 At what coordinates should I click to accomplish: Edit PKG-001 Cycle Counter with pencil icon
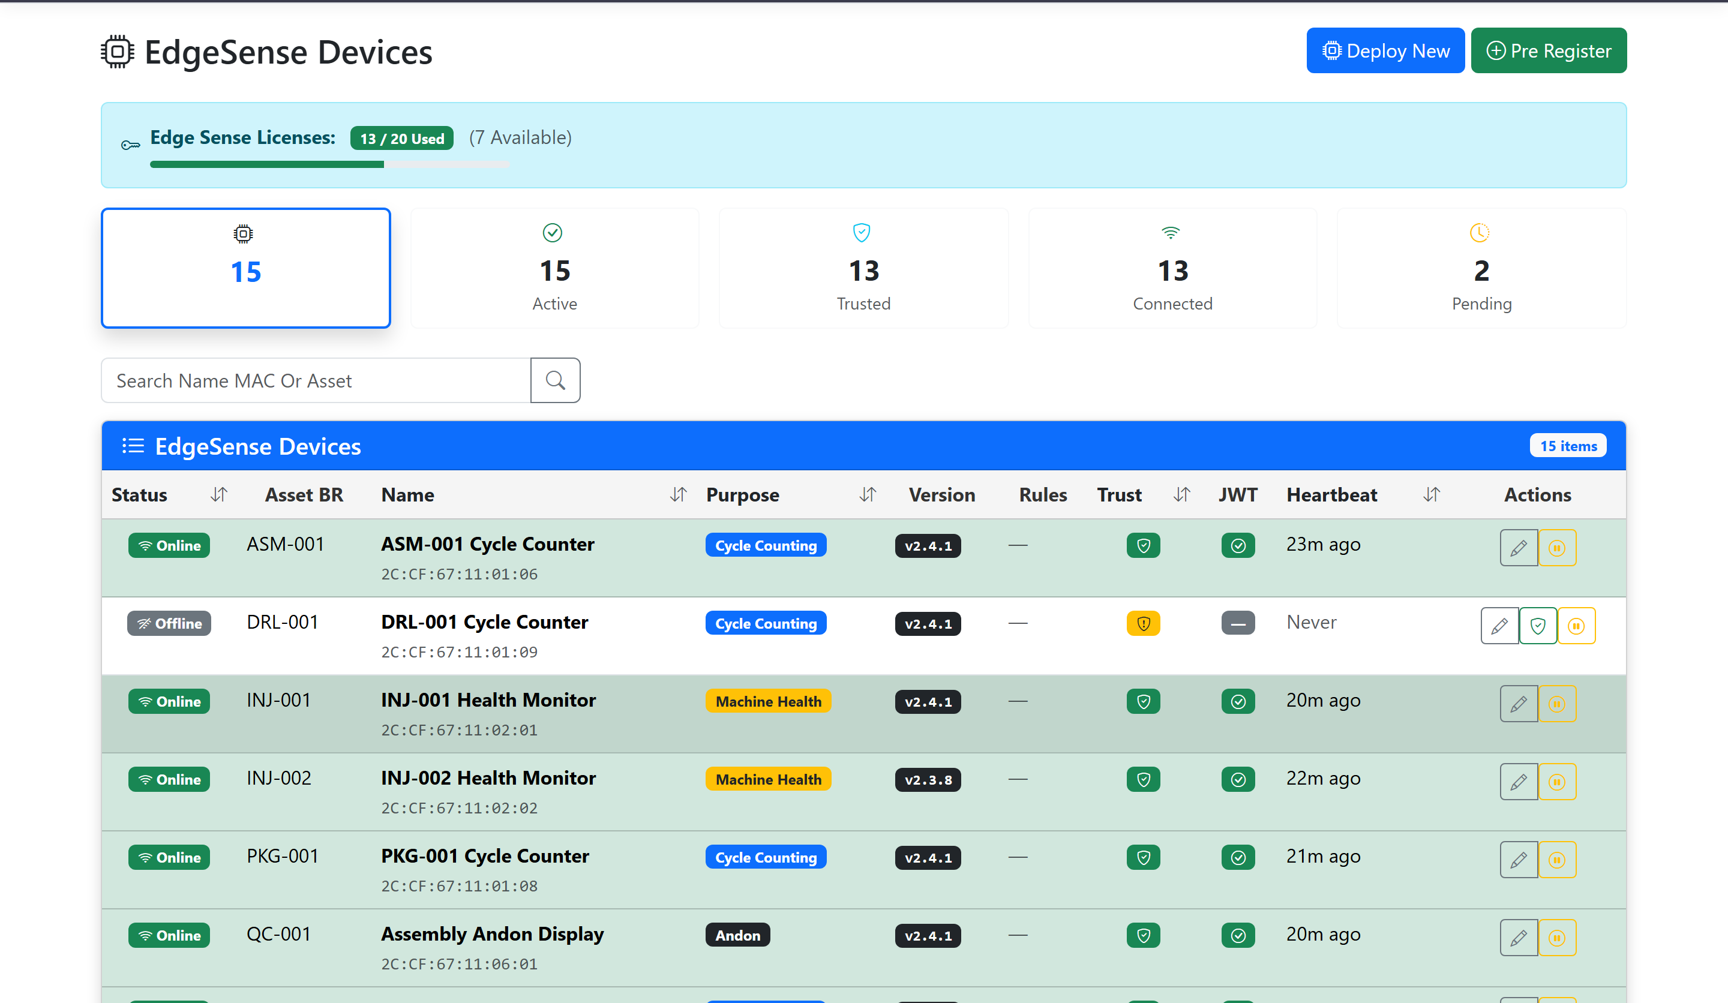pyautogui.click(x=1518, y=860)
